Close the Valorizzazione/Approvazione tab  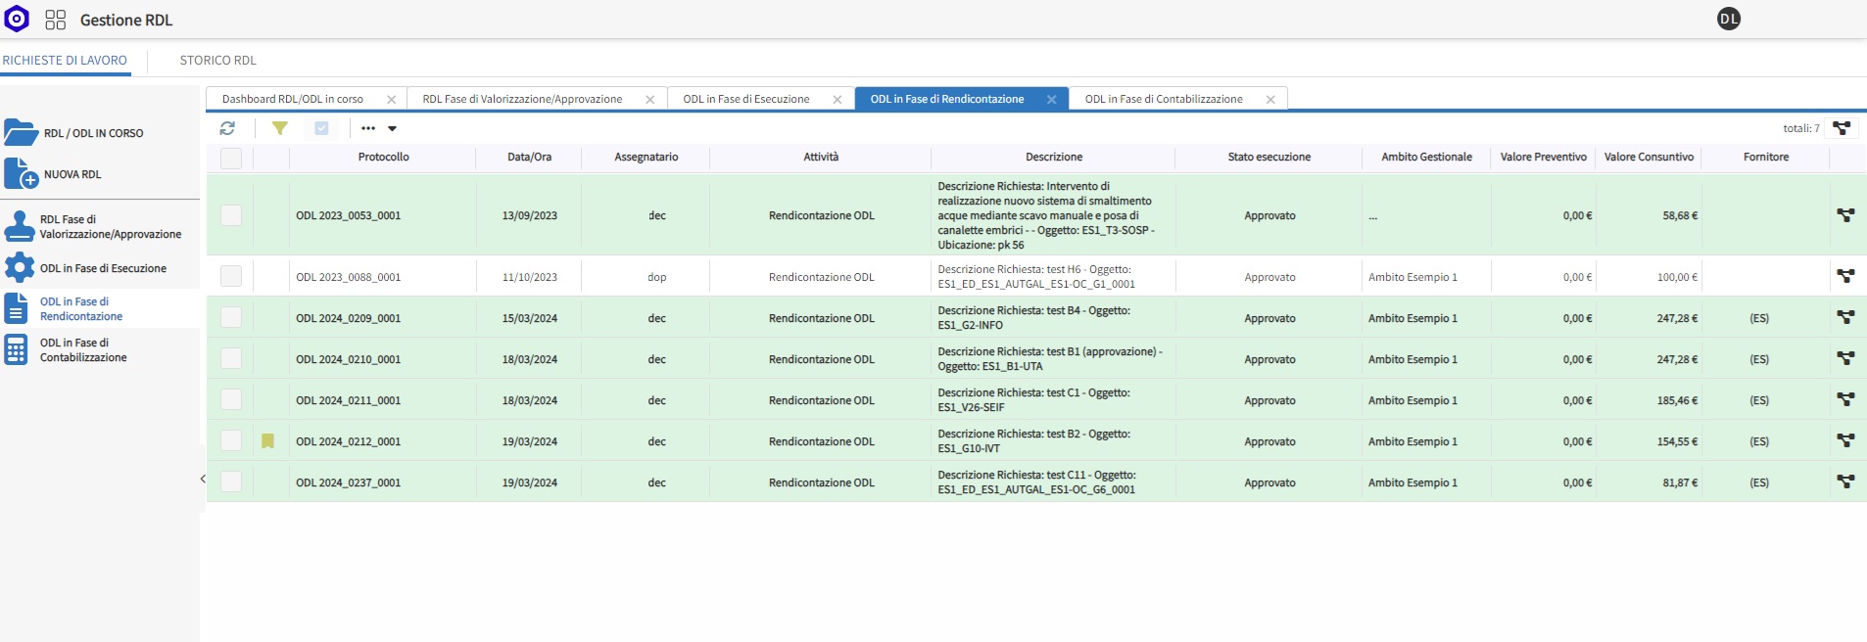pos(650,100)
